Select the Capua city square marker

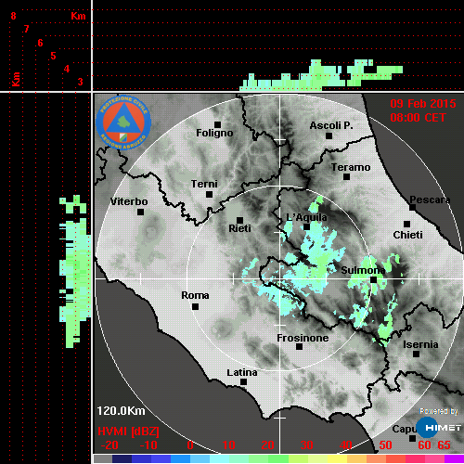pos(412,438)
